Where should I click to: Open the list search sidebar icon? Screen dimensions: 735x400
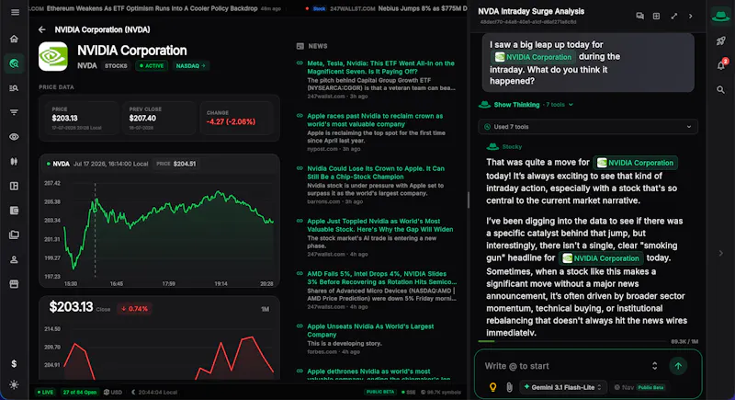(14, 87)
